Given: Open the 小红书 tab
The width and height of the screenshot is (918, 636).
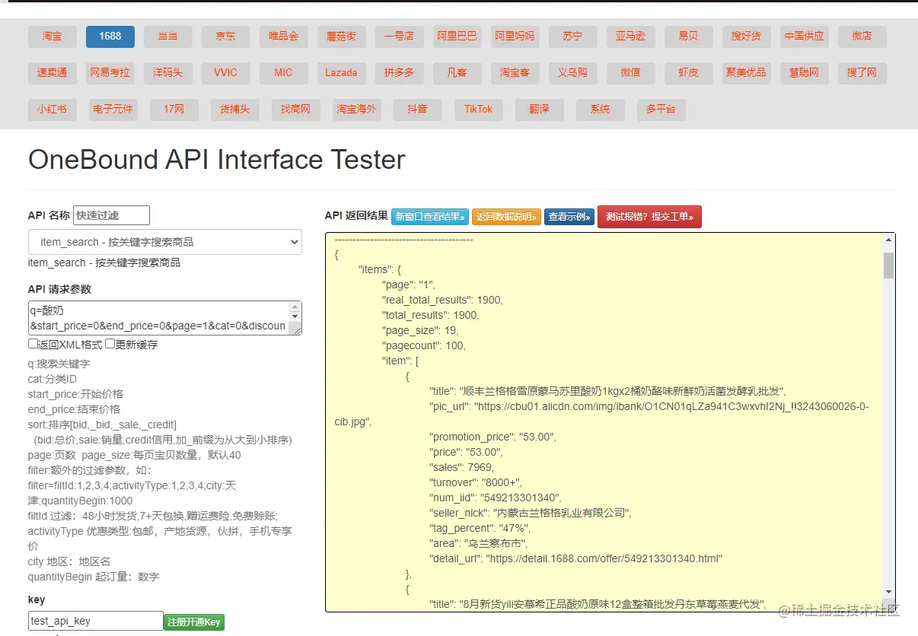Looking at the screenshot, I should pyautogui.click(x=53, y=110).
